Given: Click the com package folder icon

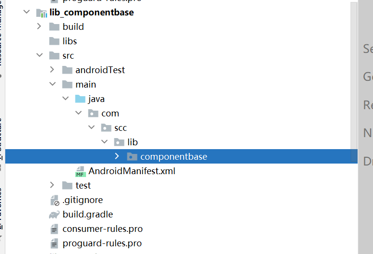Looking at the screenshot, I should pos(93,114).
